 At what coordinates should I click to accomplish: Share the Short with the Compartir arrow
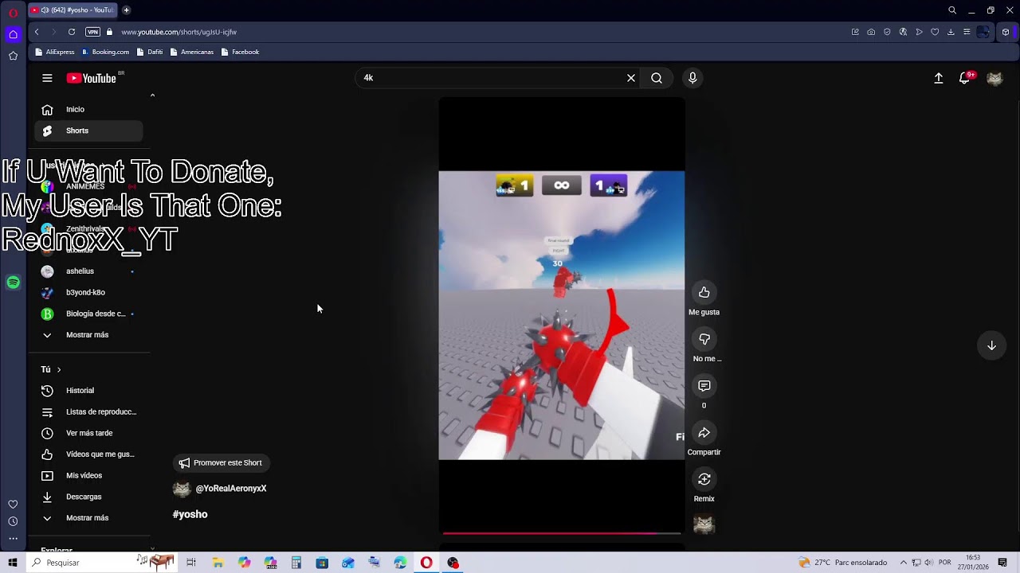pos(704,433)
